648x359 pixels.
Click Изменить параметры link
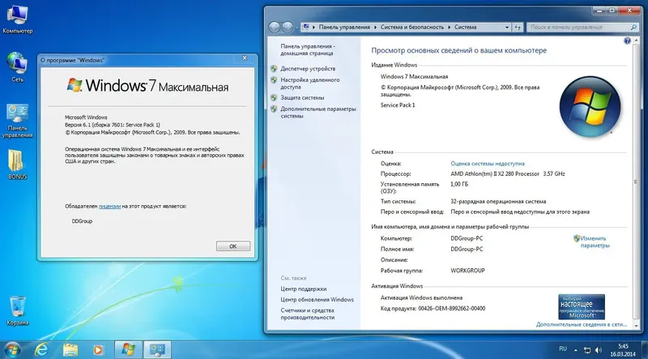(x=595, y=242)
